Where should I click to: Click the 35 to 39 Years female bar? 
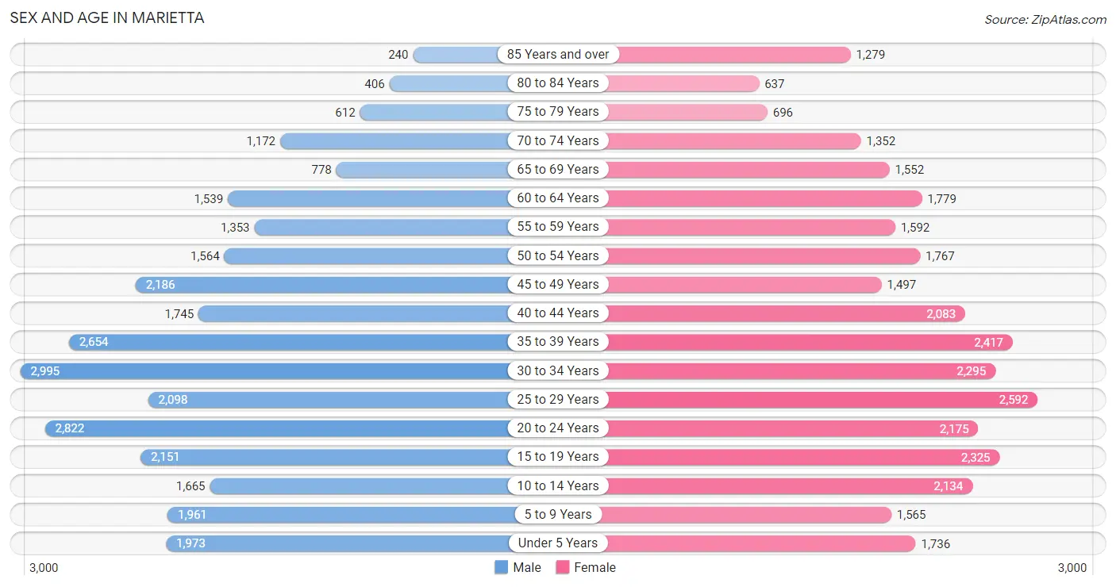806,342
